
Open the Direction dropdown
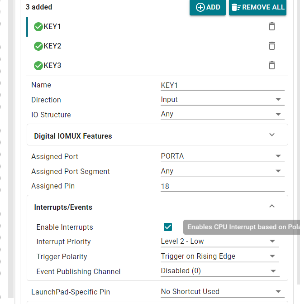223,100
